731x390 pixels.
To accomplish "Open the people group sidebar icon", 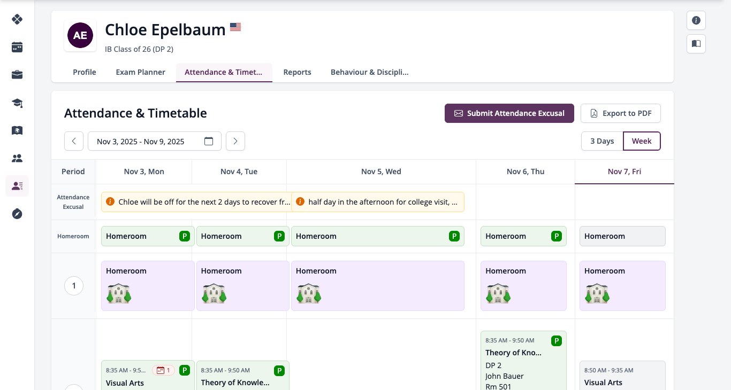I will point(17,158).
